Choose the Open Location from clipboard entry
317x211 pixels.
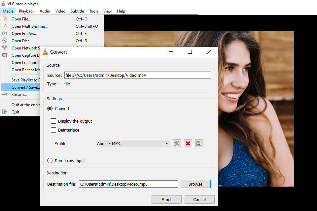click(x=20, y=63)
